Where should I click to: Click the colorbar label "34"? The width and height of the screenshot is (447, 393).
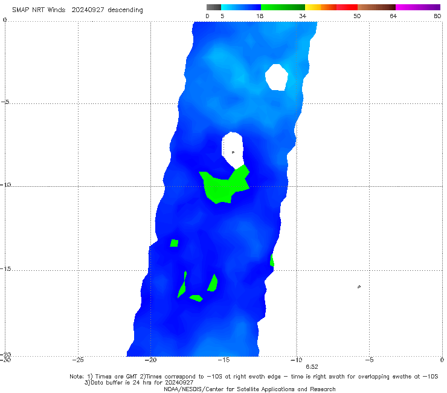[303, 16]
